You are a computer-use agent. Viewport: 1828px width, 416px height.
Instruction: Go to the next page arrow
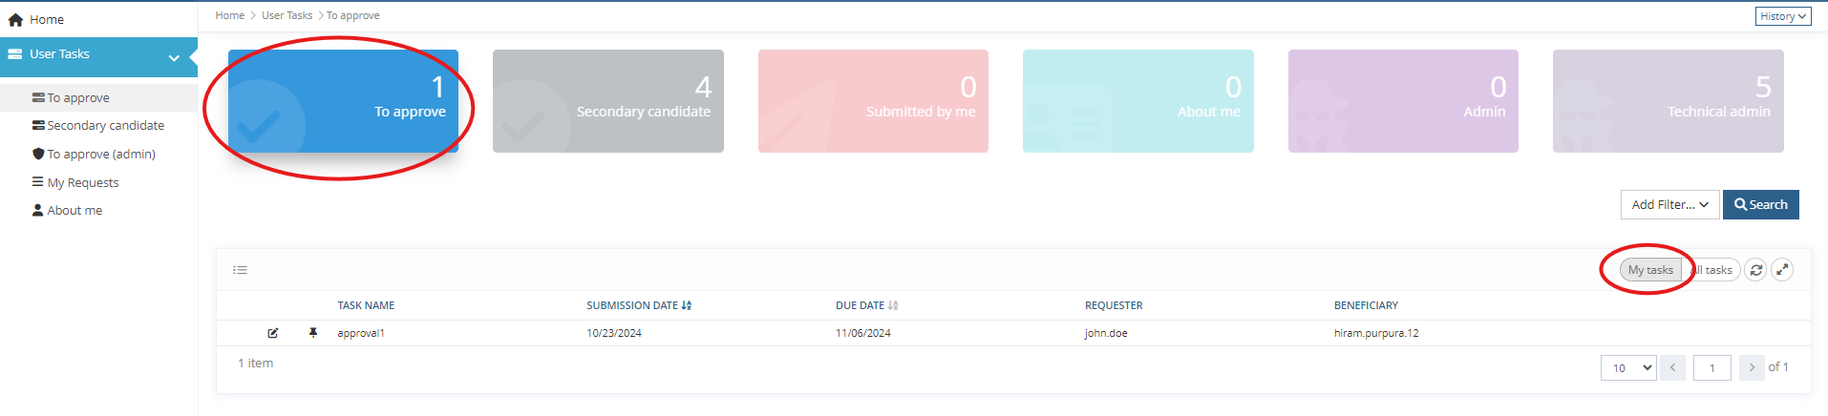1752,367
